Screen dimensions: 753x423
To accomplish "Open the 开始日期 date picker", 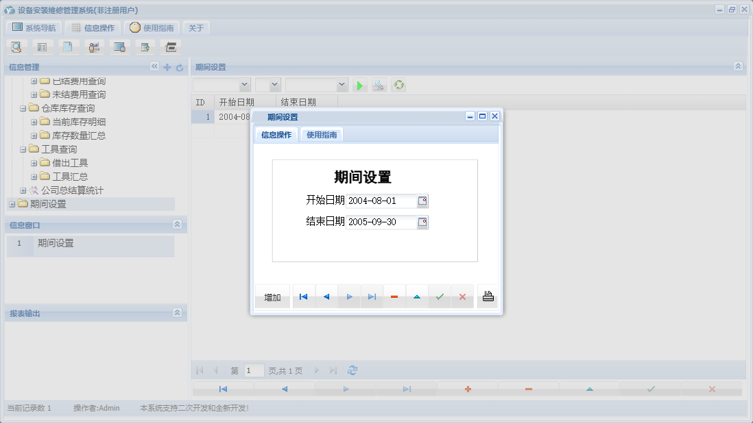I will (x=423, y=201).
